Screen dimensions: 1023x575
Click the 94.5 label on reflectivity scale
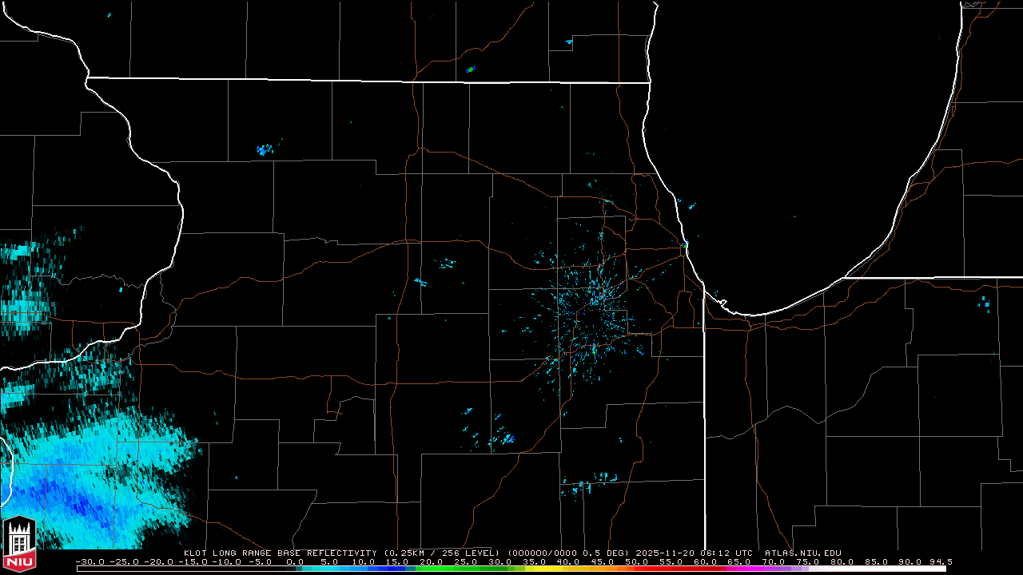(940, 561)
